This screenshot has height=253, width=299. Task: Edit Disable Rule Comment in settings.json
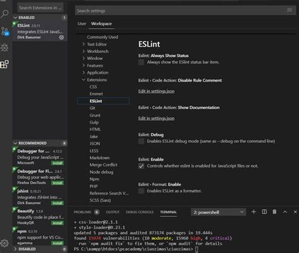coord(156,91)
